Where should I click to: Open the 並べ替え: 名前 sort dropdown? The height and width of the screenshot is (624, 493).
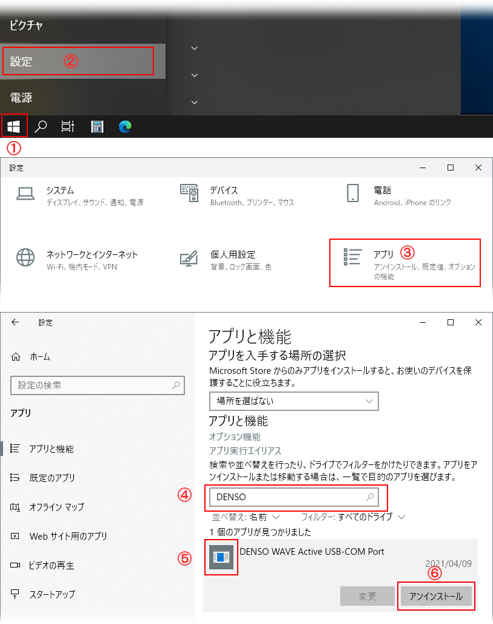click(246, 517)
